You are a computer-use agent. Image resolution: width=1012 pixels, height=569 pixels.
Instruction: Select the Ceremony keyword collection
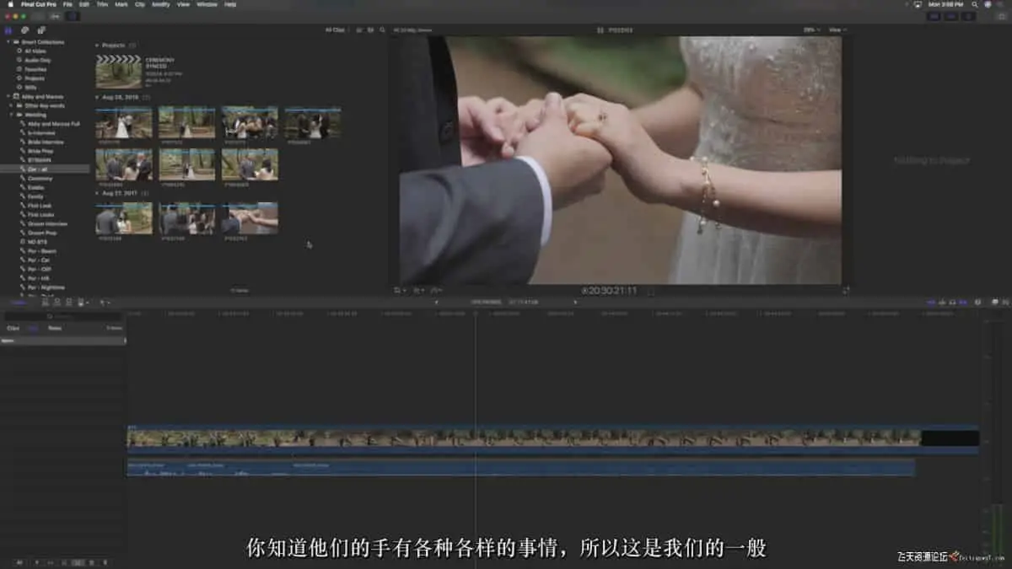pyautogui.click(x=38, y=178)
